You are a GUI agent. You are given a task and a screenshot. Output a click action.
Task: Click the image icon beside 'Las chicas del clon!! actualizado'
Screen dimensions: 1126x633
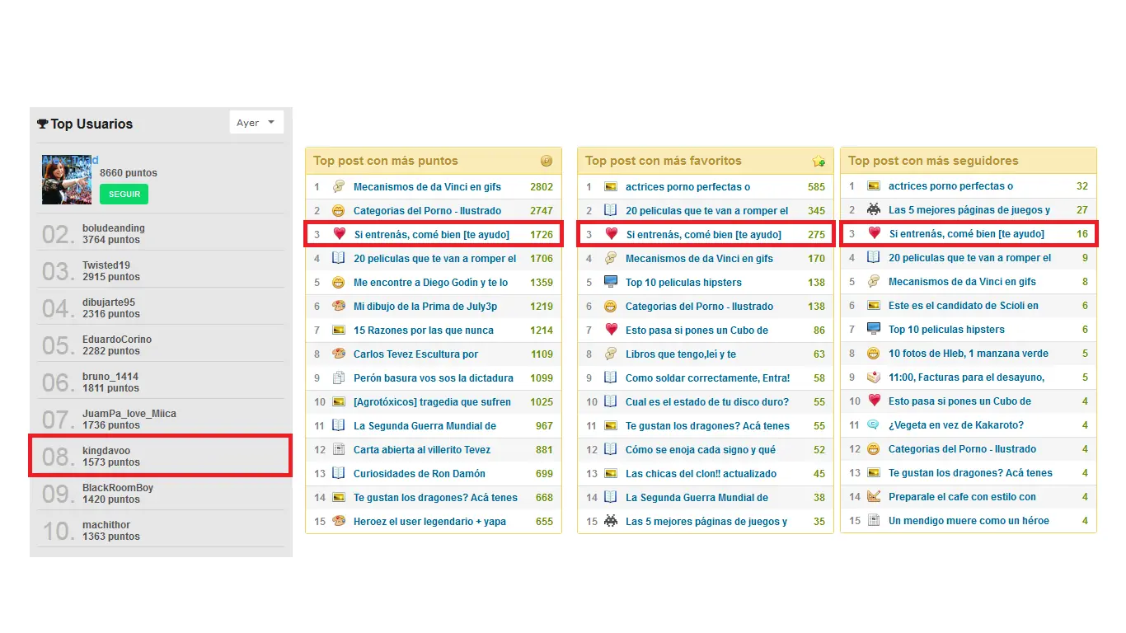tap(610, 474)
